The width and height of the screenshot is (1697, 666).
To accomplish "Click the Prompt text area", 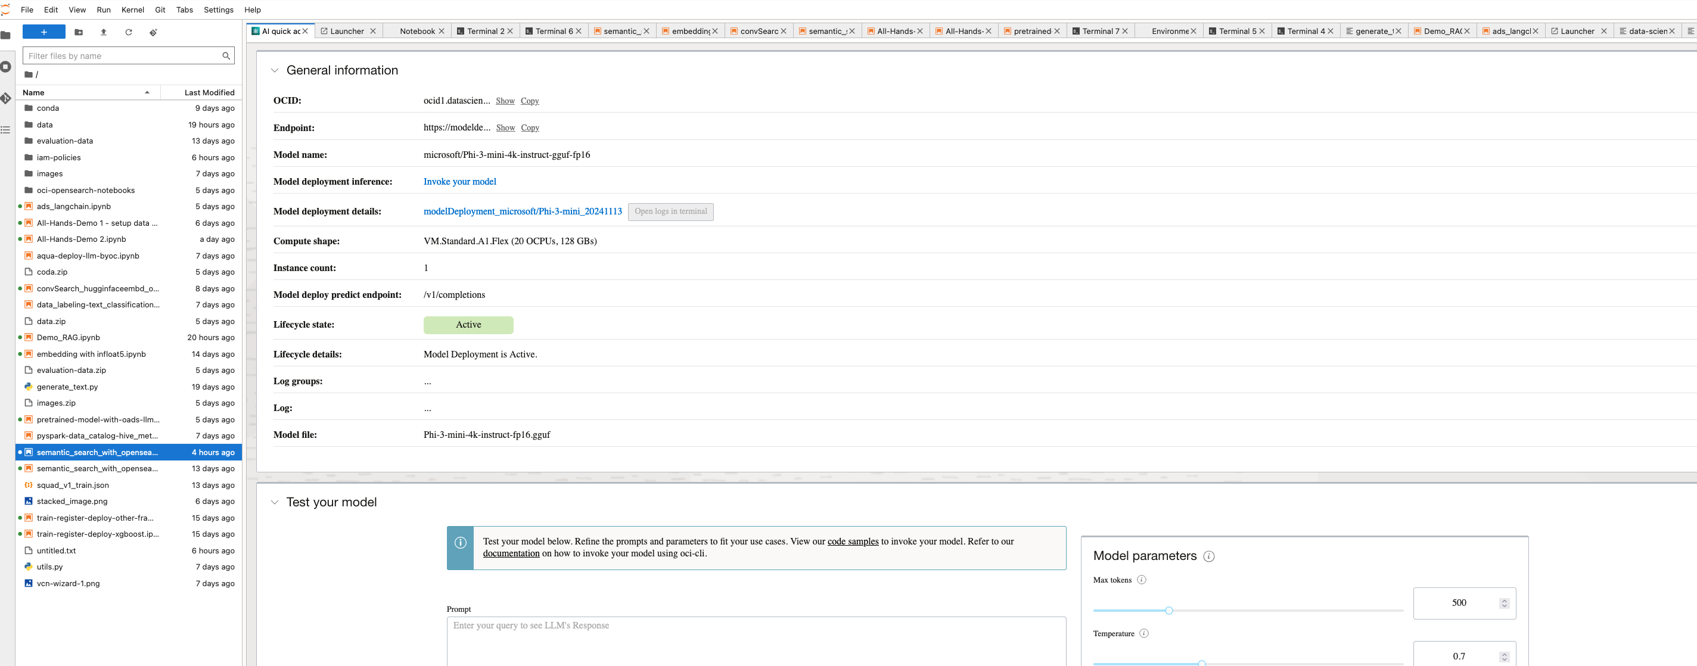I will pyautogui.click(x=756, y=640).
